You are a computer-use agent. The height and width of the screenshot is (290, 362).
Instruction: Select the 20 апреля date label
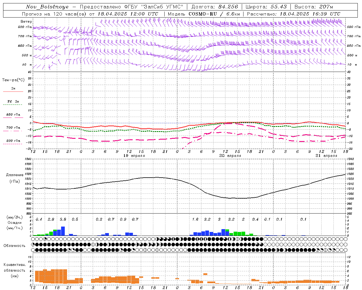tap(230, 156)
